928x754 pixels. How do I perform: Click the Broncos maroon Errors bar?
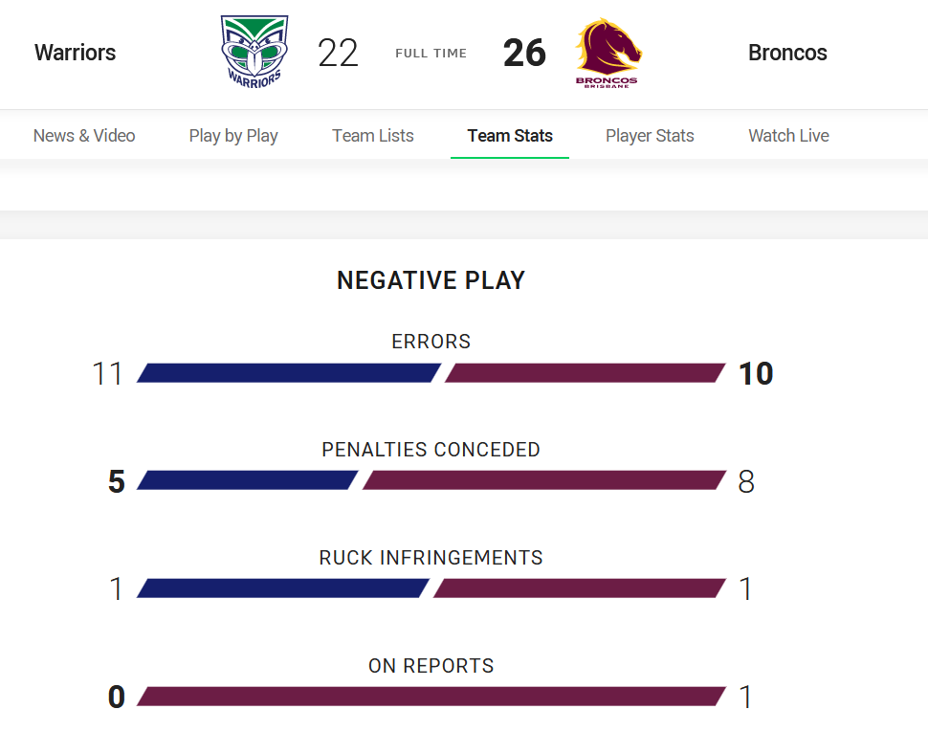click(586, 373)
